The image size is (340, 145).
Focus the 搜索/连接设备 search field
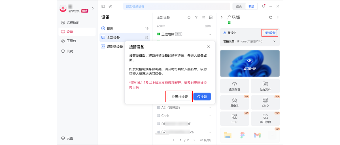point(177,6)
